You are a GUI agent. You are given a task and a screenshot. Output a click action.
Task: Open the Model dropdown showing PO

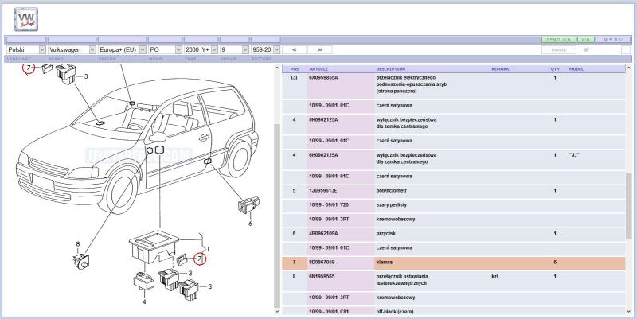point(165,49)
